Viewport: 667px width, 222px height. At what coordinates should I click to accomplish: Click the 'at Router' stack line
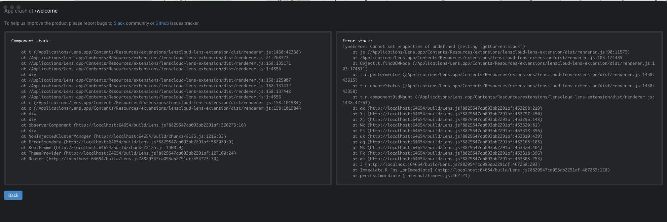click(x=120, y=159)
